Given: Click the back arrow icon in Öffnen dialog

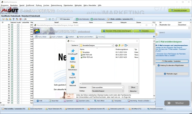Looking at the screenshot, I should pyautogui.click(x=116, y=46).
